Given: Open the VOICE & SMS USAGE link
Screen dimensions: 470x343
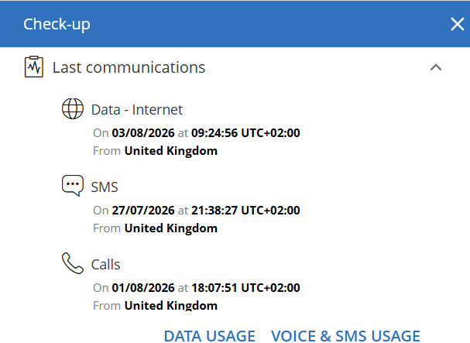Looking at the screenshot, I should click(345, 336).
